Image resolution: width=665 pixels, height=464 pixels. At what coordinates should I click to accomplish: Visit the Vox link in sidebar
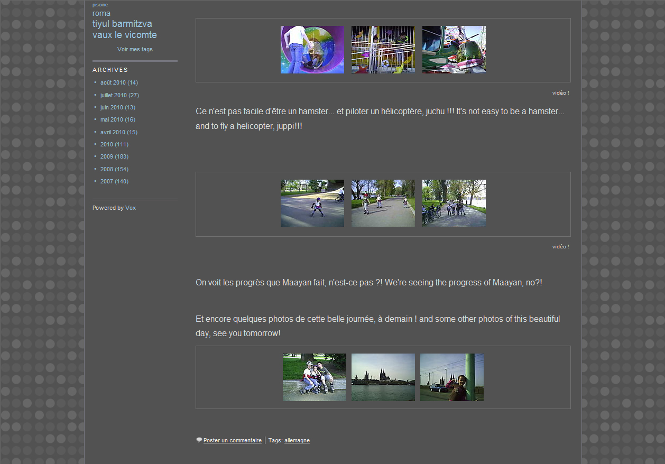(131, 208)
